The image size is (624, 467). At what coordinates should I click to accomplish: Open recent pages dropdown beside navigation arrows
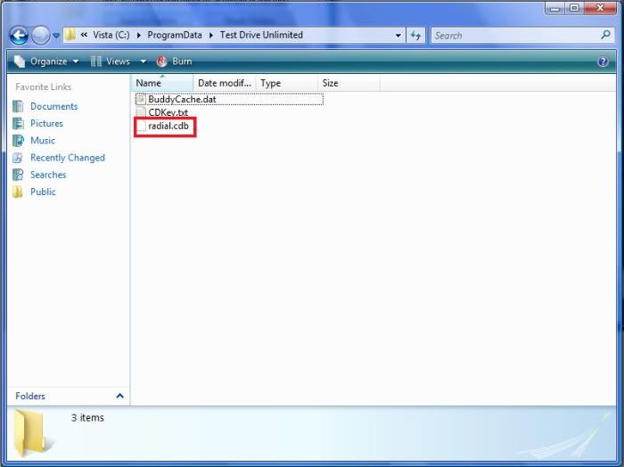coord(56,36)
